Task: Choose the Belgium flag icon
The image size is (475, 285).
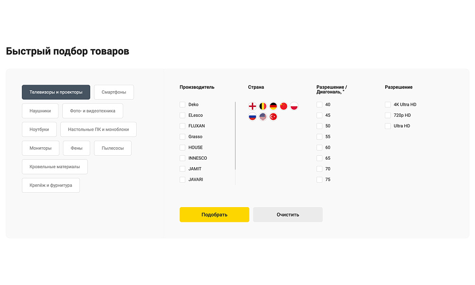Action: tap(263, 106)
